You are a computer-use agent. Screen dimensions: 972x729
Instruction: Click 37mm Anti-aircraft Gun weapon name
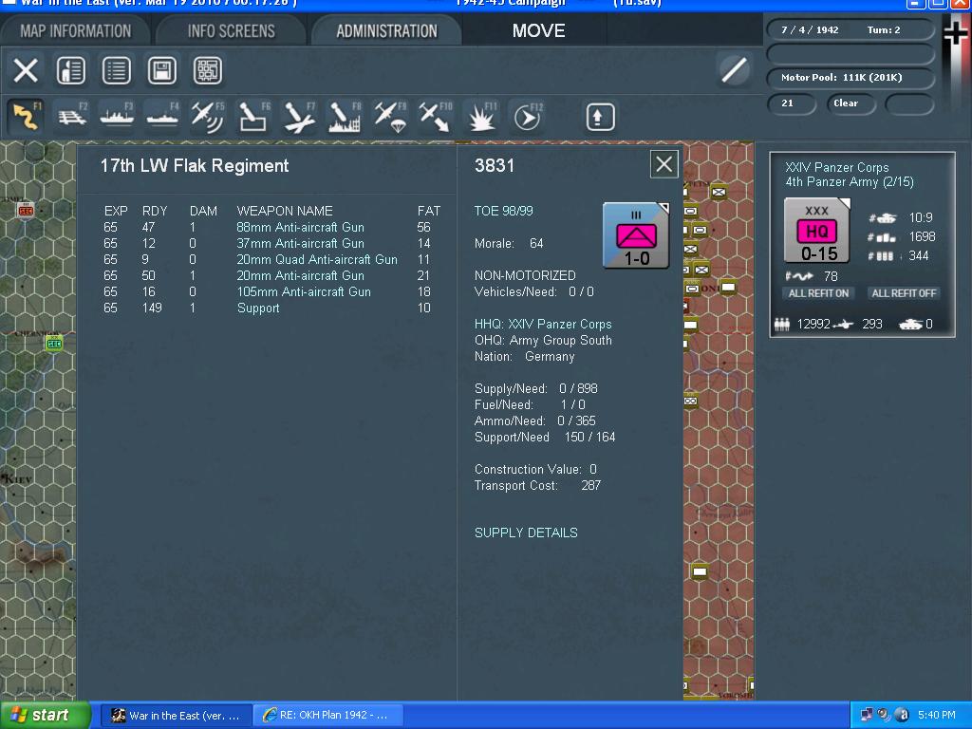pyautogui.click(x=301, y=243)
